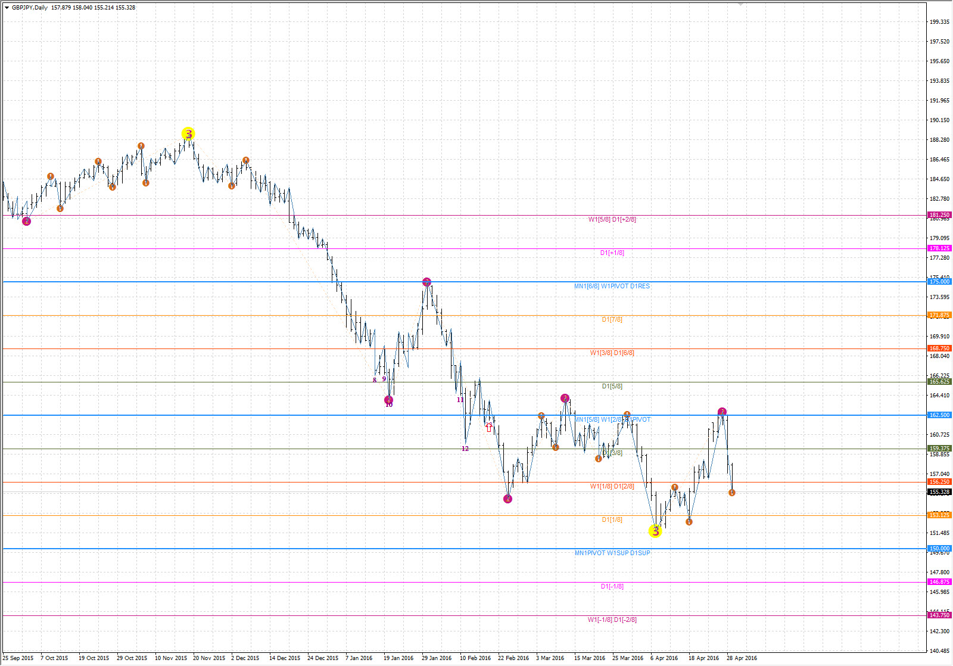Select the yellow 3 marker at the April 2016 low
Viewport: 953px width, 666px height.
(x=655, y=531)
